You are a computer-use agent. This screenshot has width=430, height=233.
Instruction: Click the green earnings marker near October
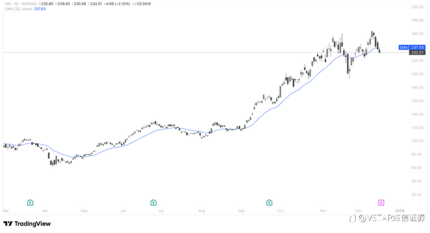(x=269, y=202)
